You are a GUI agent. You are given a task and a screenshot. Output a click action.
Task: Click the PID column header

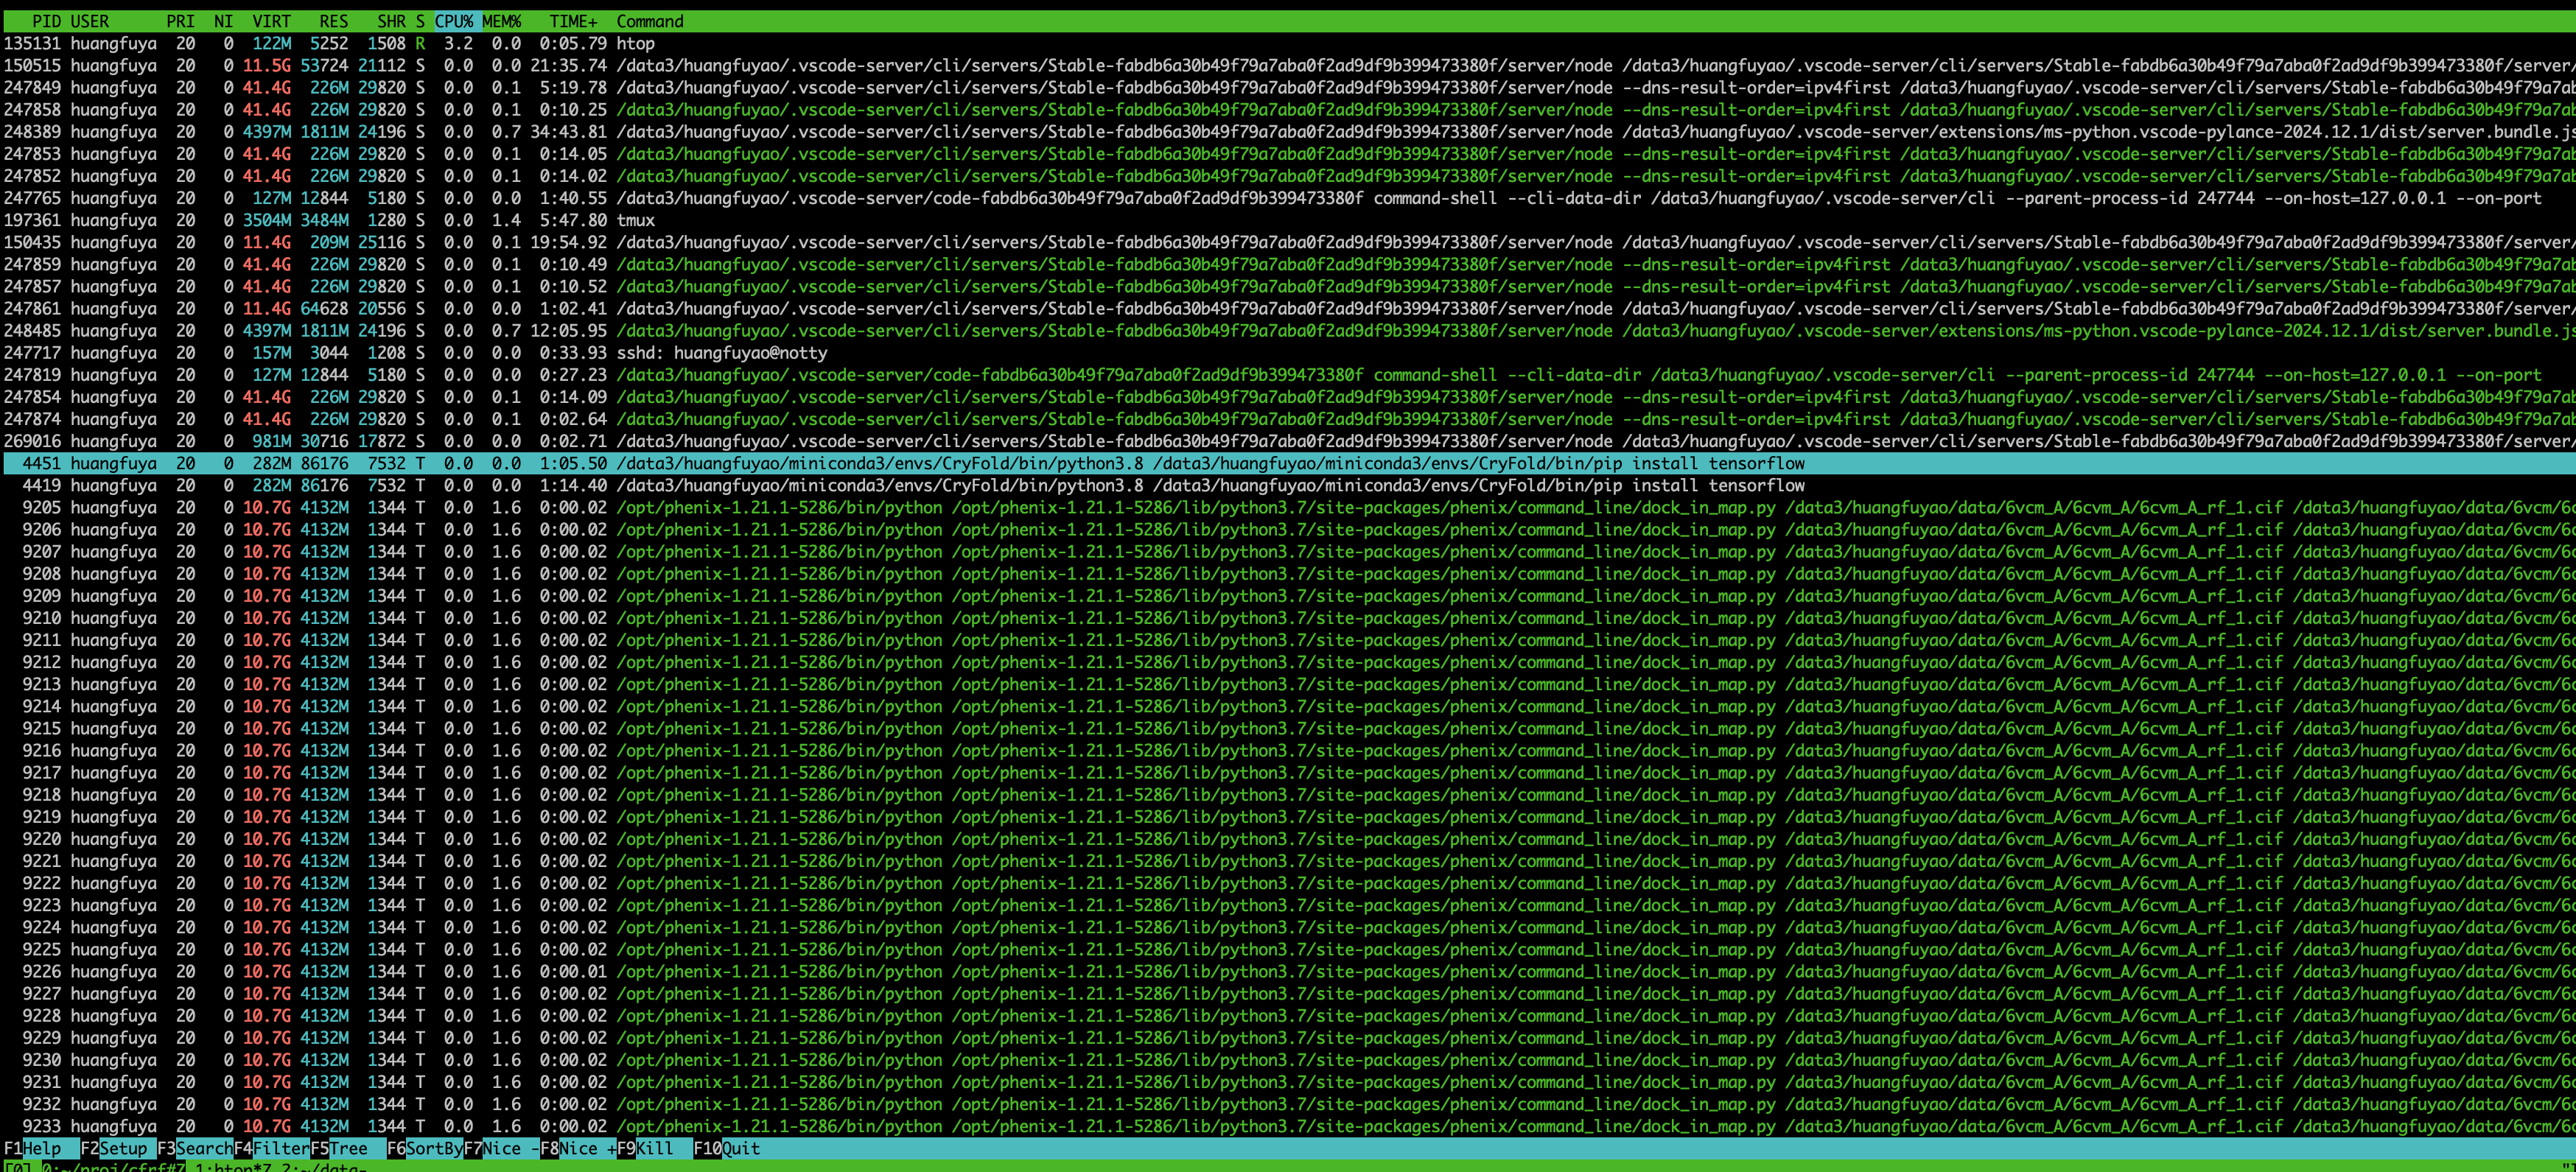click(46, 21)
